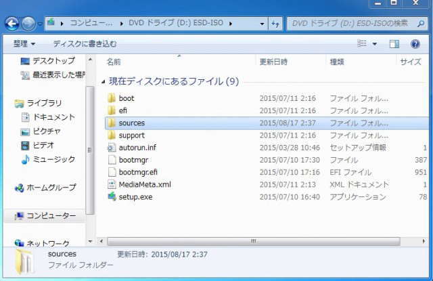Click horizontal scrollbar left arrow
This screenshot has height=281, width=433.
click(x=101, y=241)
